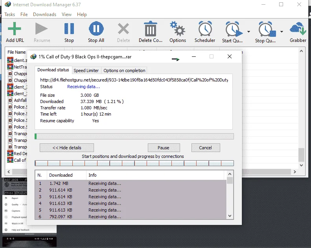Click the Resume play icon in toolbar
The height and width of the screenshot is (248, 311).
(41, 29)
